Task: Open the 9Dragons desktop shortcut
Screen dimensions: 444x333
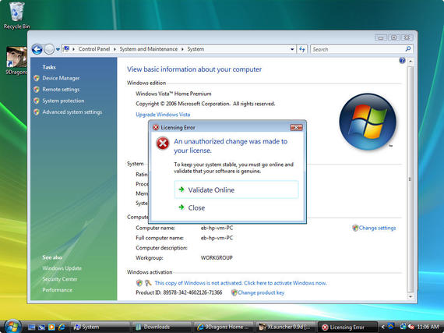Action: (x=16, y=61)
